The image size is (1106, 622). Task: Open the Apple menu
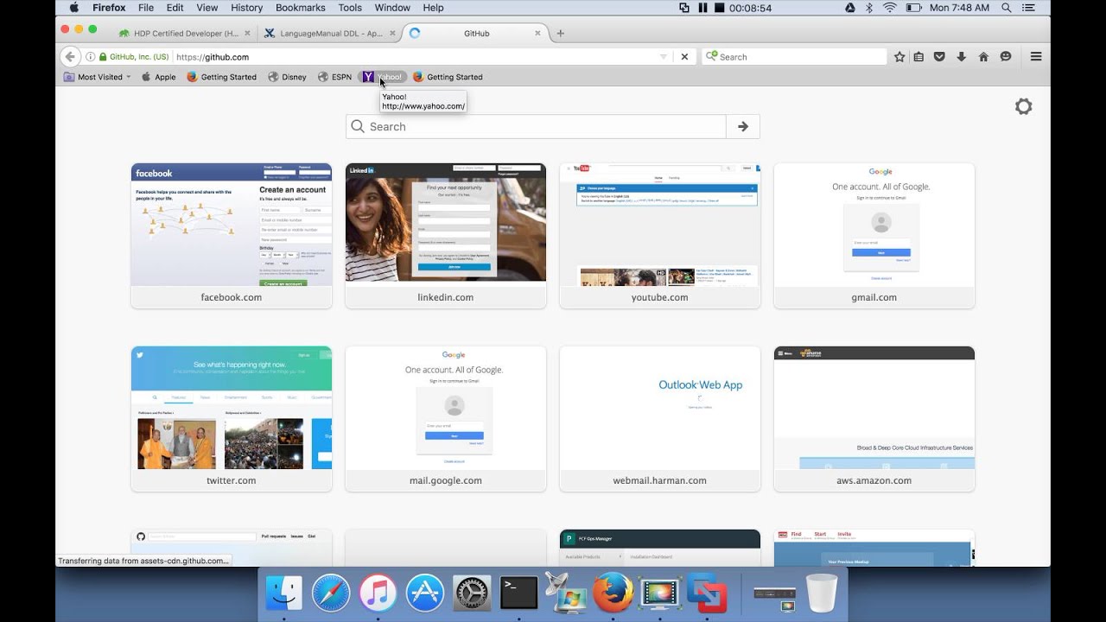pyautogui.click(x=73, y=8)
